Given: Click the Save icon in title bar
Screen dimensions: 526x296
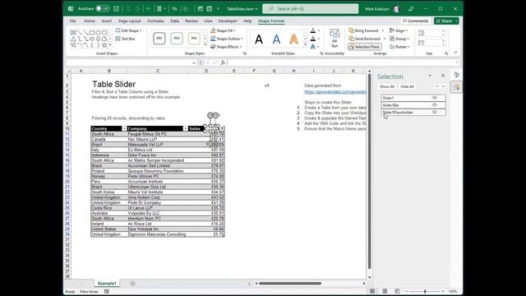Looking at the screenshot, I should [x=116, y=9].
